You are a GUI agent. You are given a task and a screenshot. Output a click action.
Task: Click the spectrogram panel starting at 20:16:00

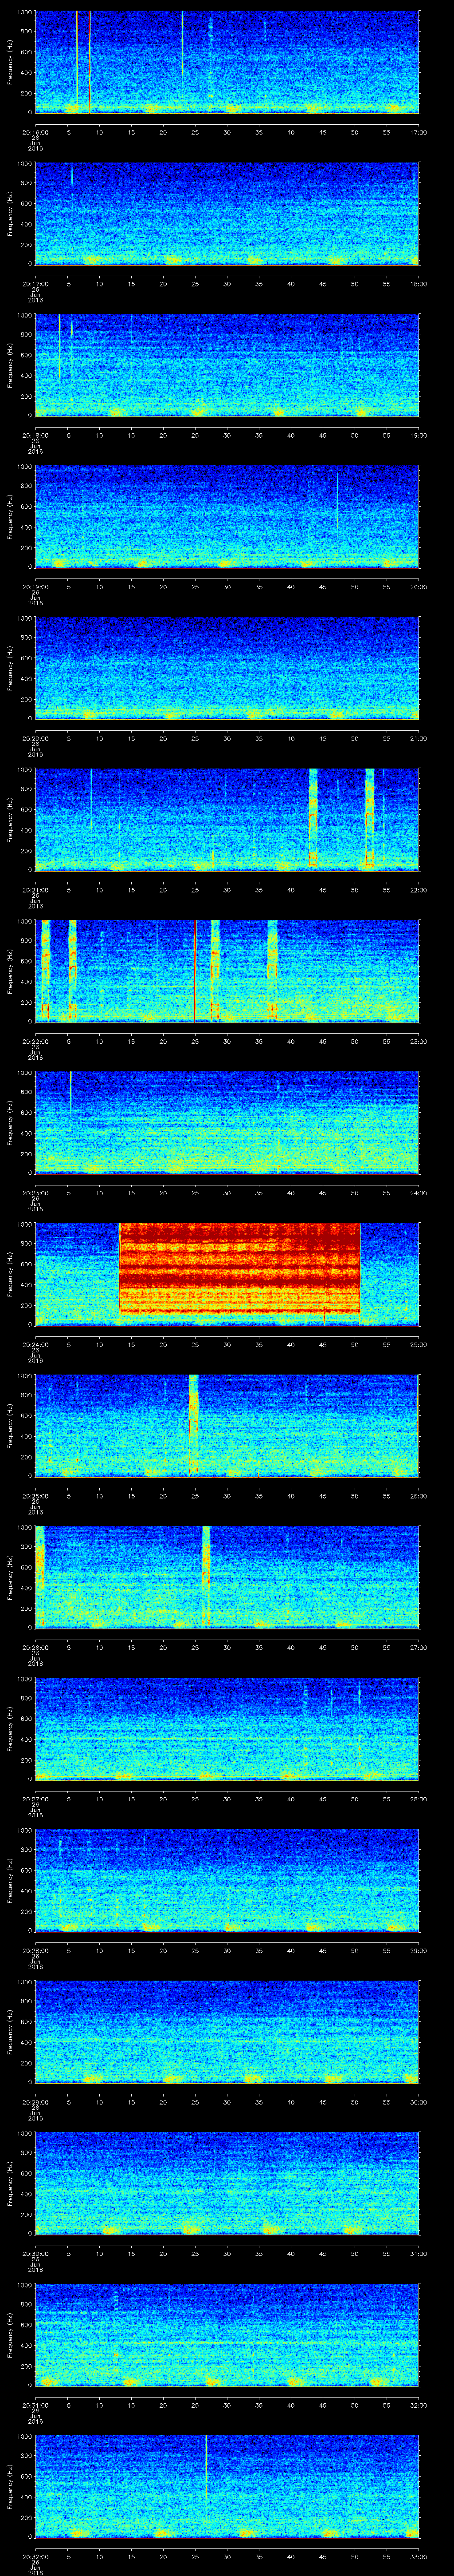pos(227,62)
